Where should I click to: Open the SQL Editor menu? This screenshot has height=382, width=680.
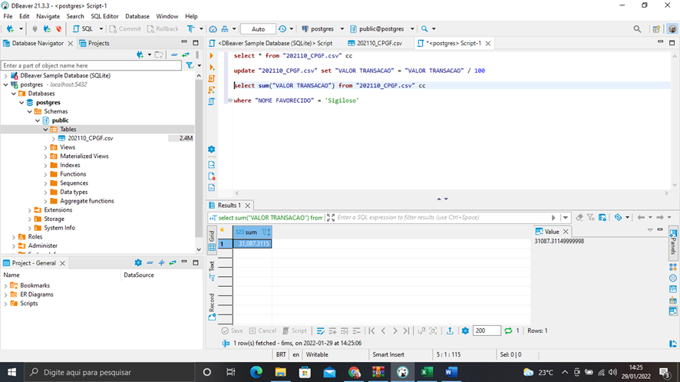(104, 16)
